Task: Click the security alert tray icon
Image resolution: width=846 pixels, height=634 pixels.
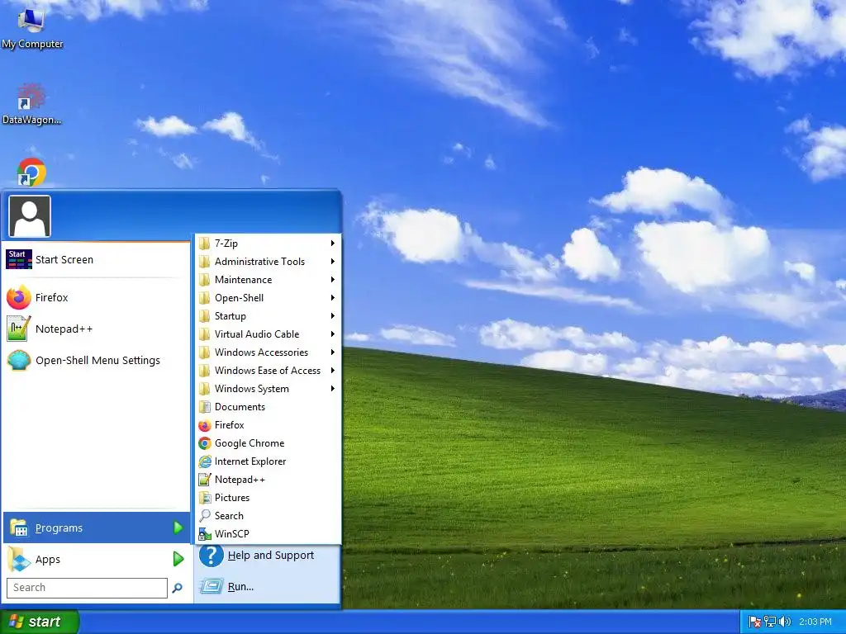Action: point(755,622)
